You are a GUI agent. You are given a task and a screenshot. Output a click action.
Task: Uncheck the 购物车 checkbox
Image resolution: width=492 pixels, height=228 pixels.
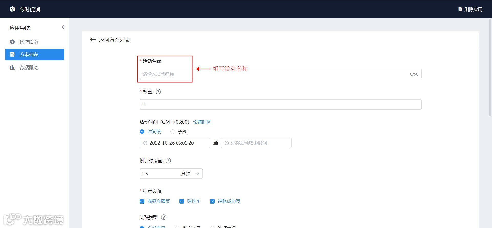coord(182,201)
